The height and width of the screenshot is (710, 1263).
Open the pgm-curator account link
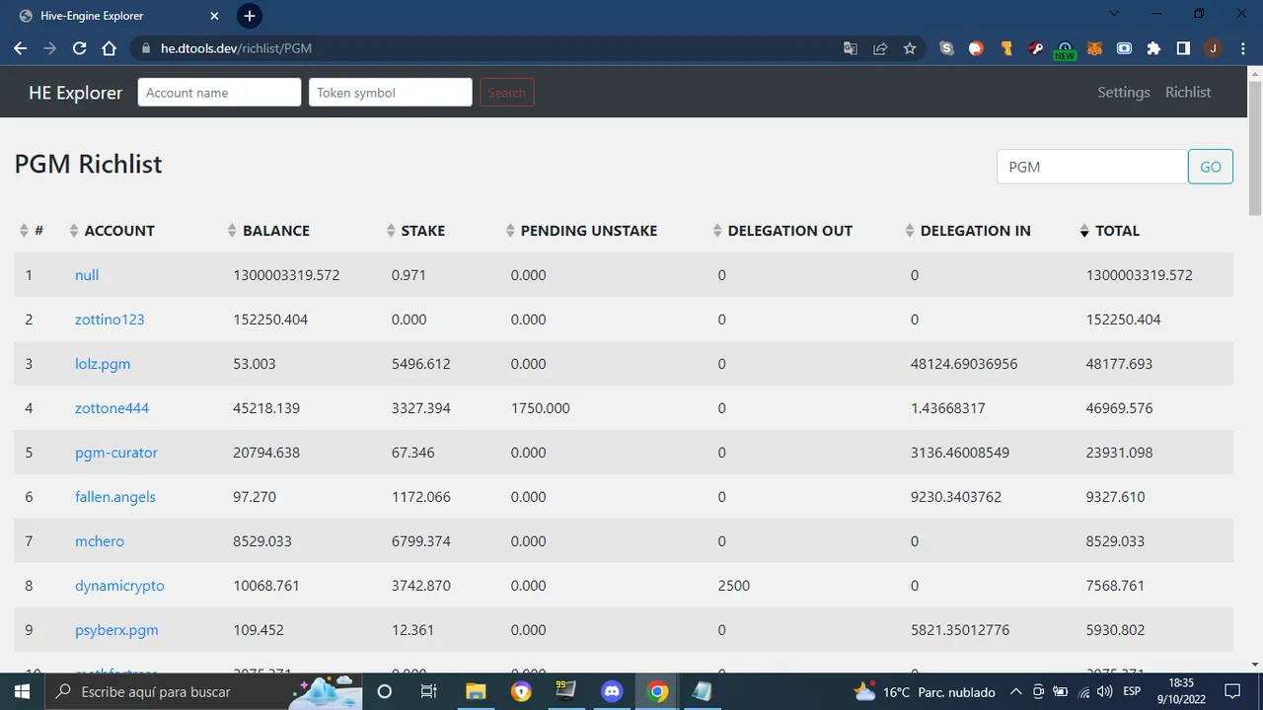tap(116, 453)
